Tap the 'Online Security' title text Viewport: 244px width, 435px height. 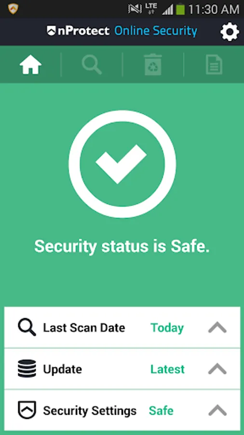[156, 31]
